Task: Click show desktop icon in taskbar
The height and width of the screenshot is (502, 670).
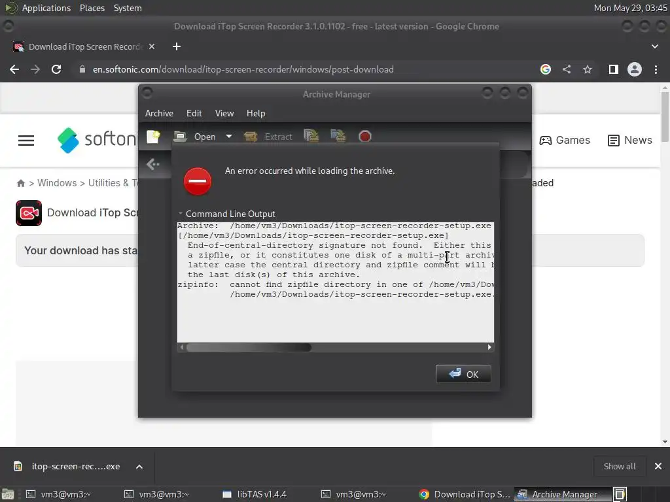Action: [8, 494]
